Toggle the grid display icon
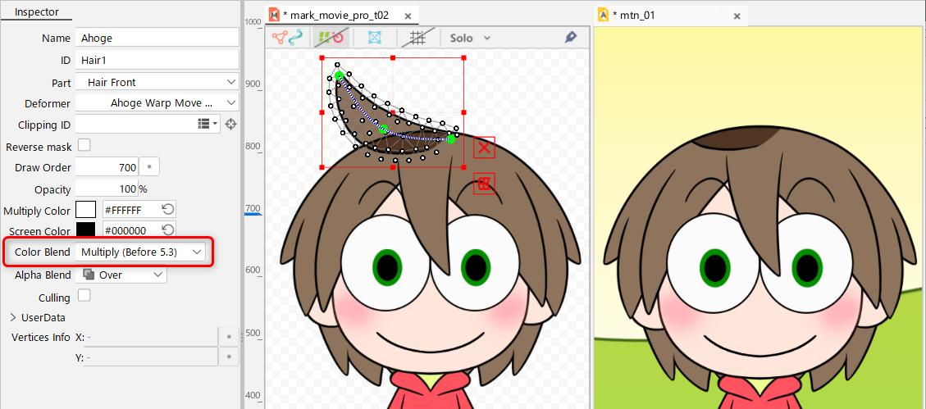 [x=417, y=38]
